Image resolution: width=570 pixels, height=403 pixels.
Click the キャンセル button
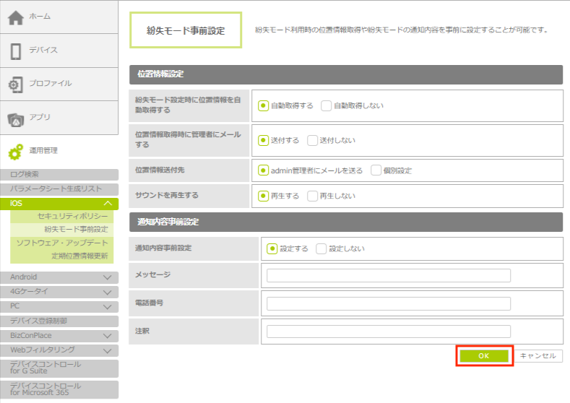(x=538, y=356)
